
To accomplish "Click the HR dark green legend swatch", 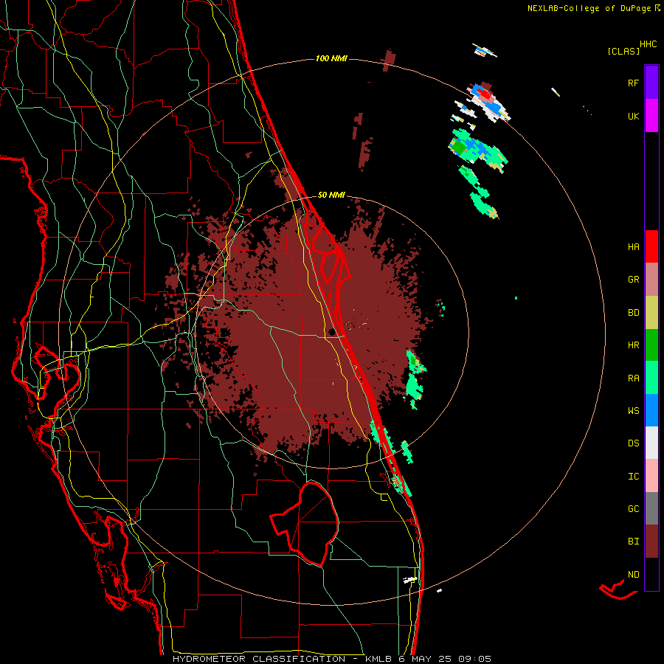I will pos(651,345).
